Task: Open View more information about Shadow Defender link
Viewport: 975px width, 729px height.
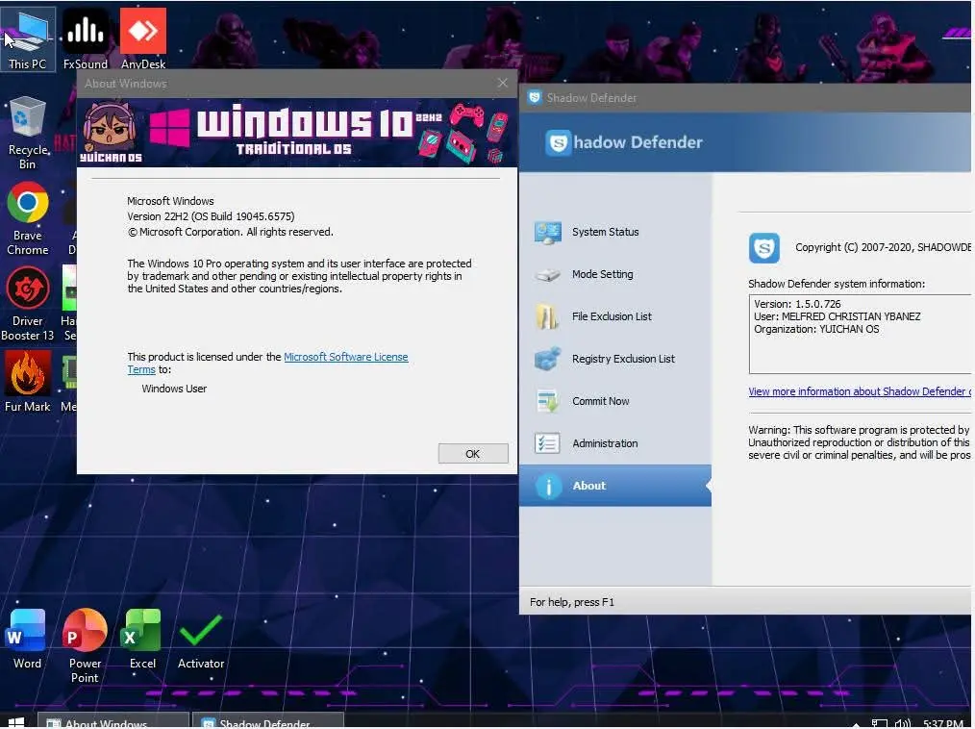Action: coord(860,391)
